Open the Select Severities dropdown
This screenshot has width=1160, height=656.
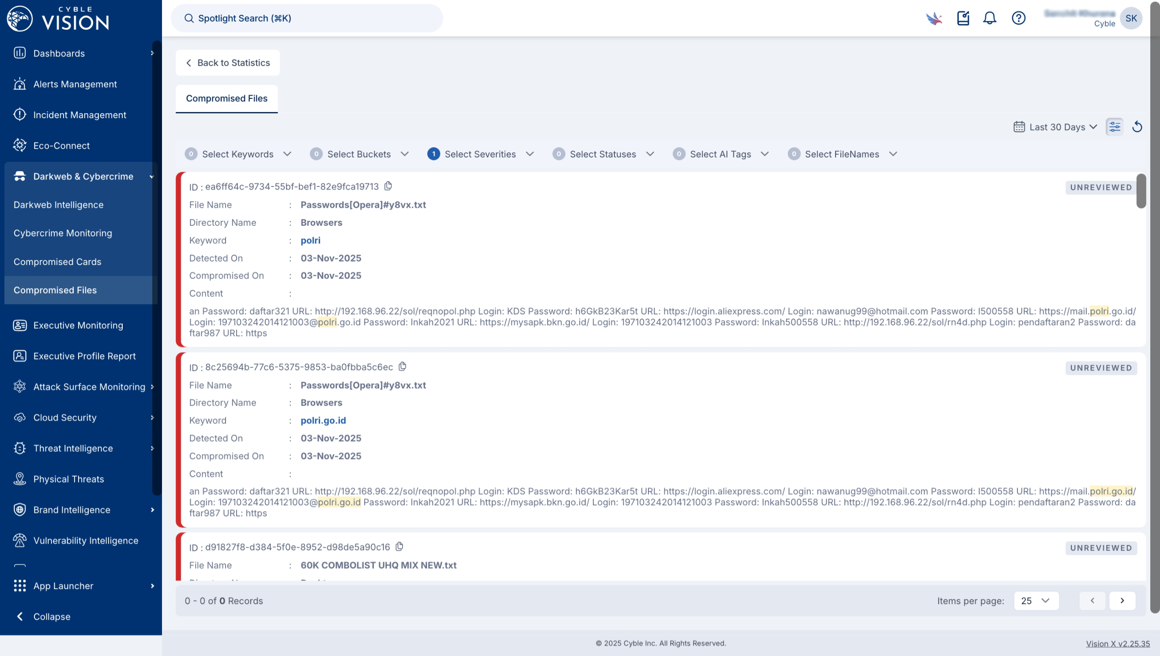click(x=481, y=154)
